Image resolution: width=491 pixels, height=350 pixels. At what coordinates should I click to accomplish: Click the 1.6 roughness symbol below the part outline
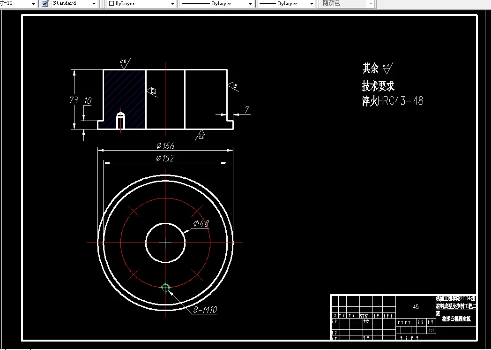pyautogui.click(x=201, y=134)
